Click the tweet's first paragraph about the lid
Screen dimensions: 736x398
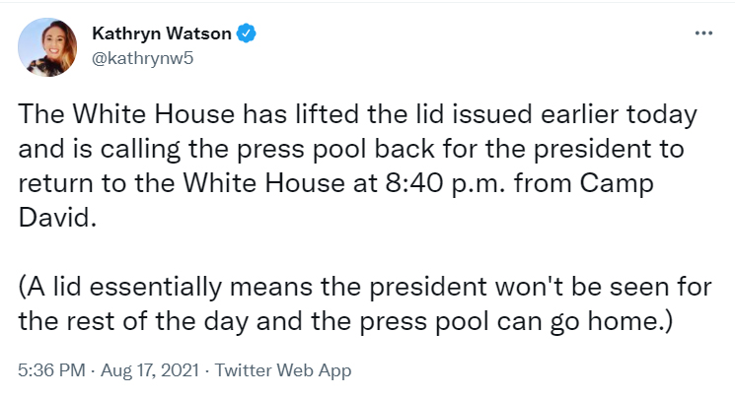click(x=358, y=166)
